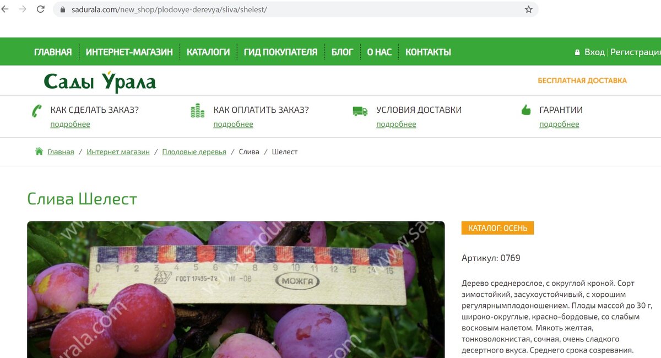Viewport: 661px width, 358px height.
Task: Click the КАК СДЕЛАТЬ ЗАКАЗ? heading
Action: (94, 110)
